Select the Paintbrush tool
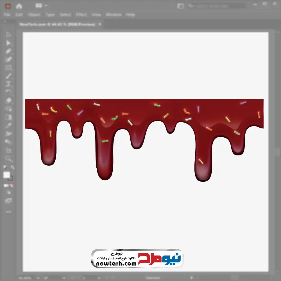The width and height of the screenshot is (281, 281). (x=8, y=76)
